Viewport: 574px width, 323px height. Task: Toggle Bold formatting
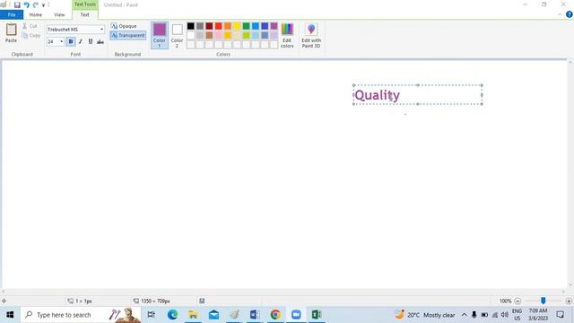[71, 42]
